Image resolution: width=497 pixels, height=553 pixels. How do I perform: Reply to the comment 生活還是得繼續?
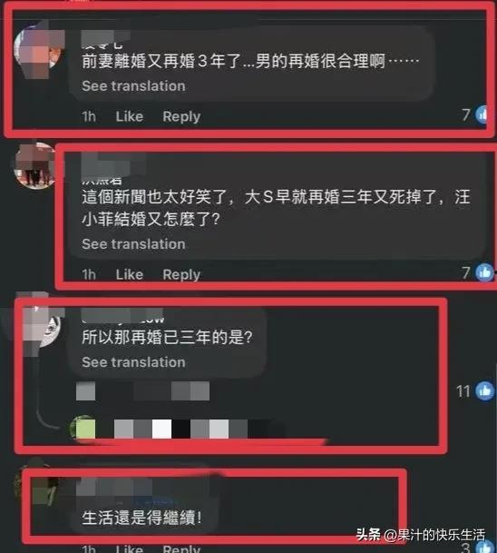coord(181,548)
